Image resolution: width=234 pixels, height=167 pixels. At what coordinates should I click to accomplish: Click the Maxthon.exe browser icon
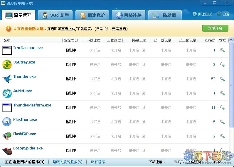(7, 122)
